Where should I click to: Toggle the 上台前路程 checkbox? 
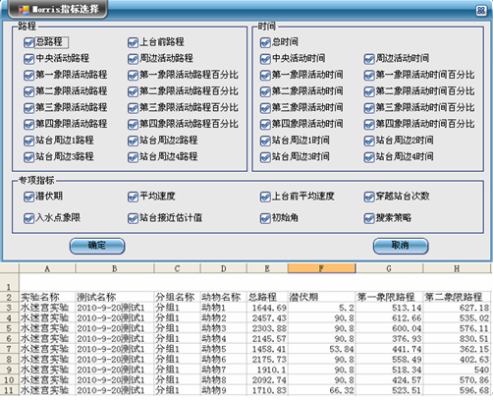[133, 42]
